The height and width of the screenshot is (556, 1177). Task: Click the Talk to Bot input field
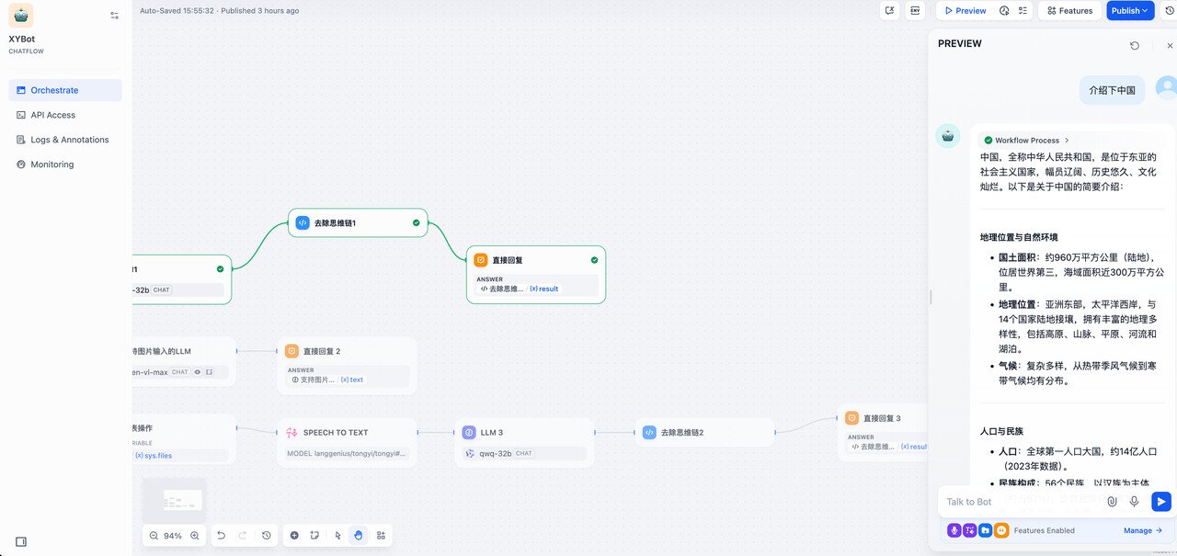(x=1021, y=502)
